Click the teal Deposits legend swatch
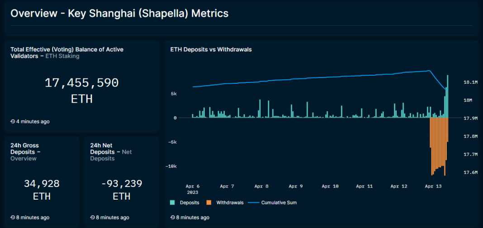 coord(172,203)
